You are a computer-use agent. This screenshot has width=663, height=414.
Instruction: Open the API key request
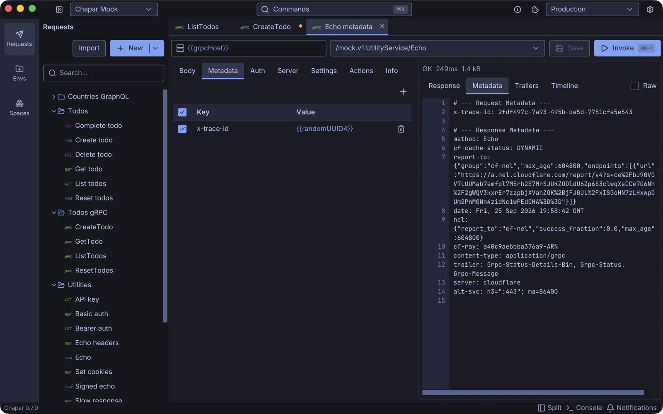[x=87, y=299]
